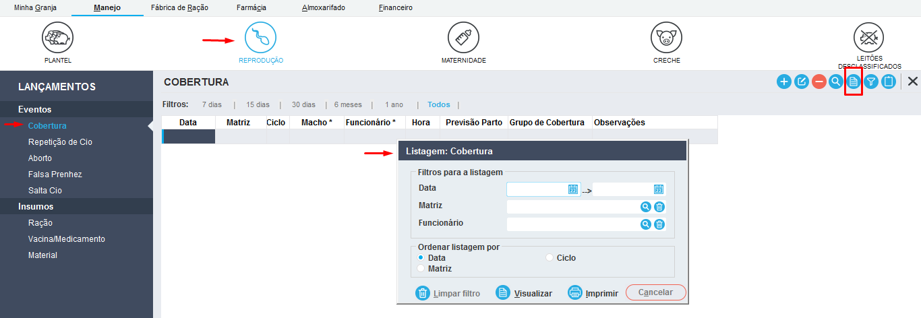
Task: Filter records by 6 meses
Action: [x=348, y=105]
